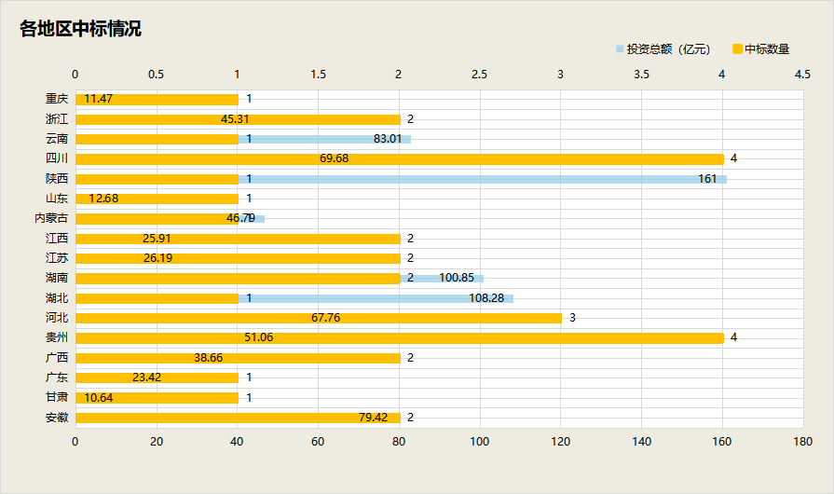Select the 26.19 data label for 江苏
This screenshot has width=834, height=494.
pos(158,258)
